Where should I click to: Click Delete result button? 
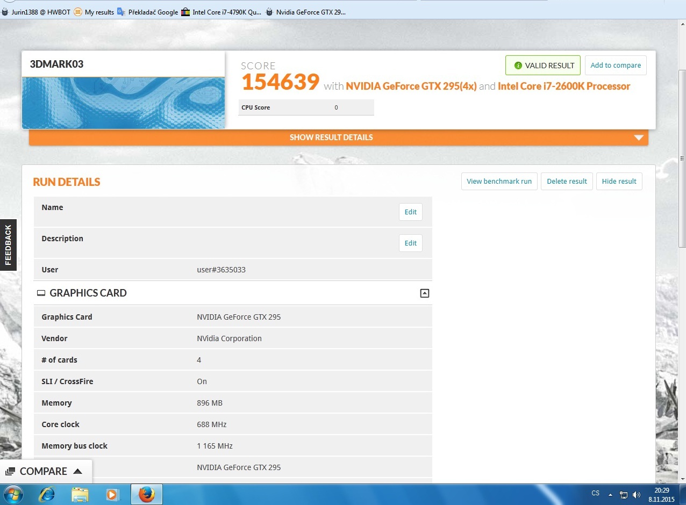[x=567, y=181]
